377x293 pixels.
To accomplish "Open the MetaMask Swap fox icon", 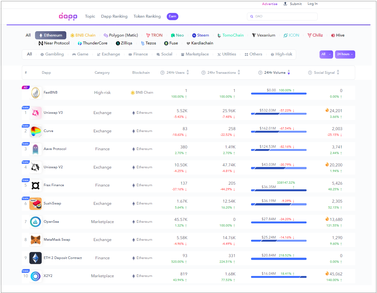I will [x=36, y=240].
